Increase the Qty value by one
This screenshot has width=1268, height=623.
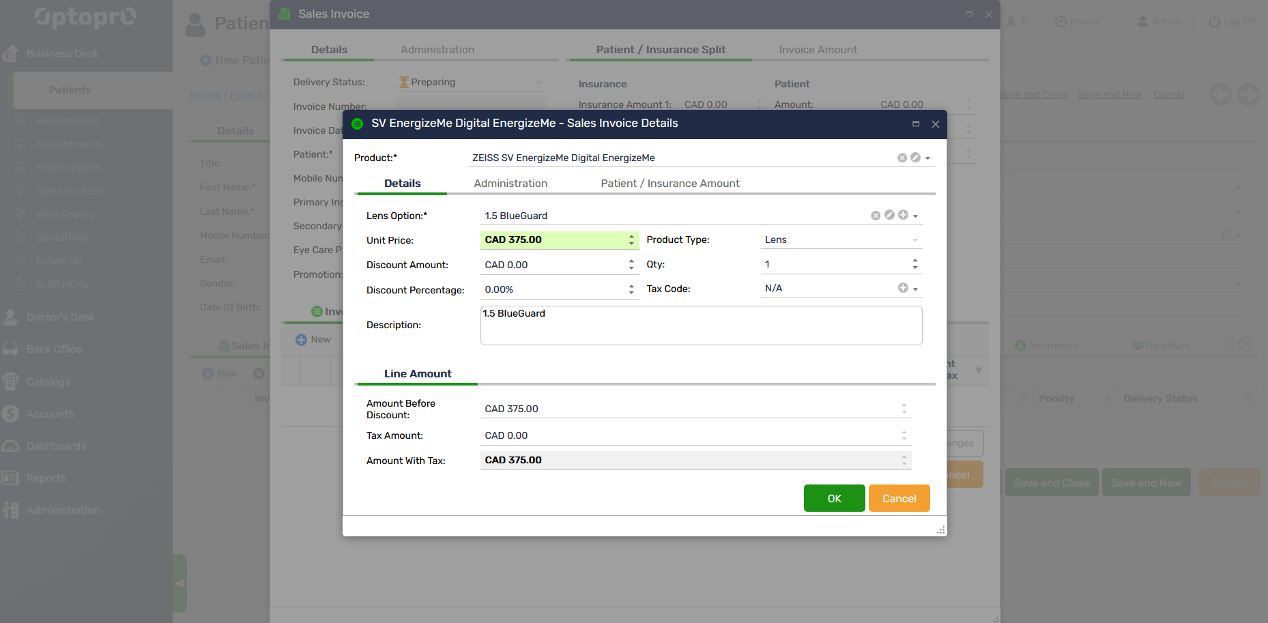(x=915, y=261)
